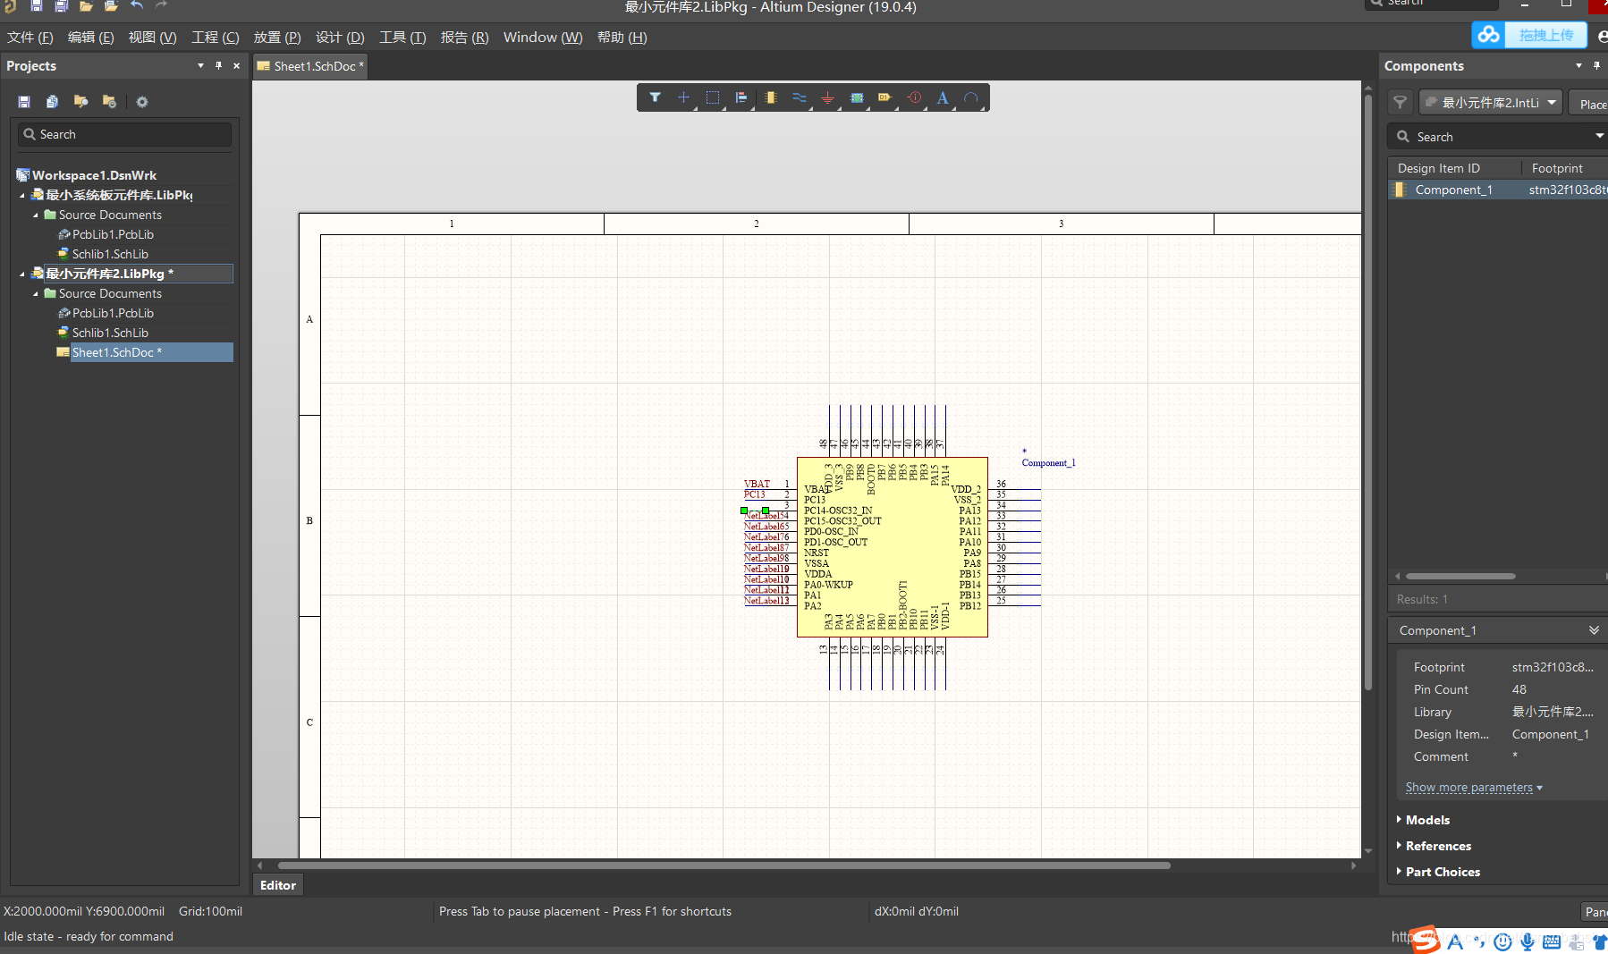Open PcbLib1.PcbLib under 最小元件库2

pyautogui.click(x=113, y=313)
